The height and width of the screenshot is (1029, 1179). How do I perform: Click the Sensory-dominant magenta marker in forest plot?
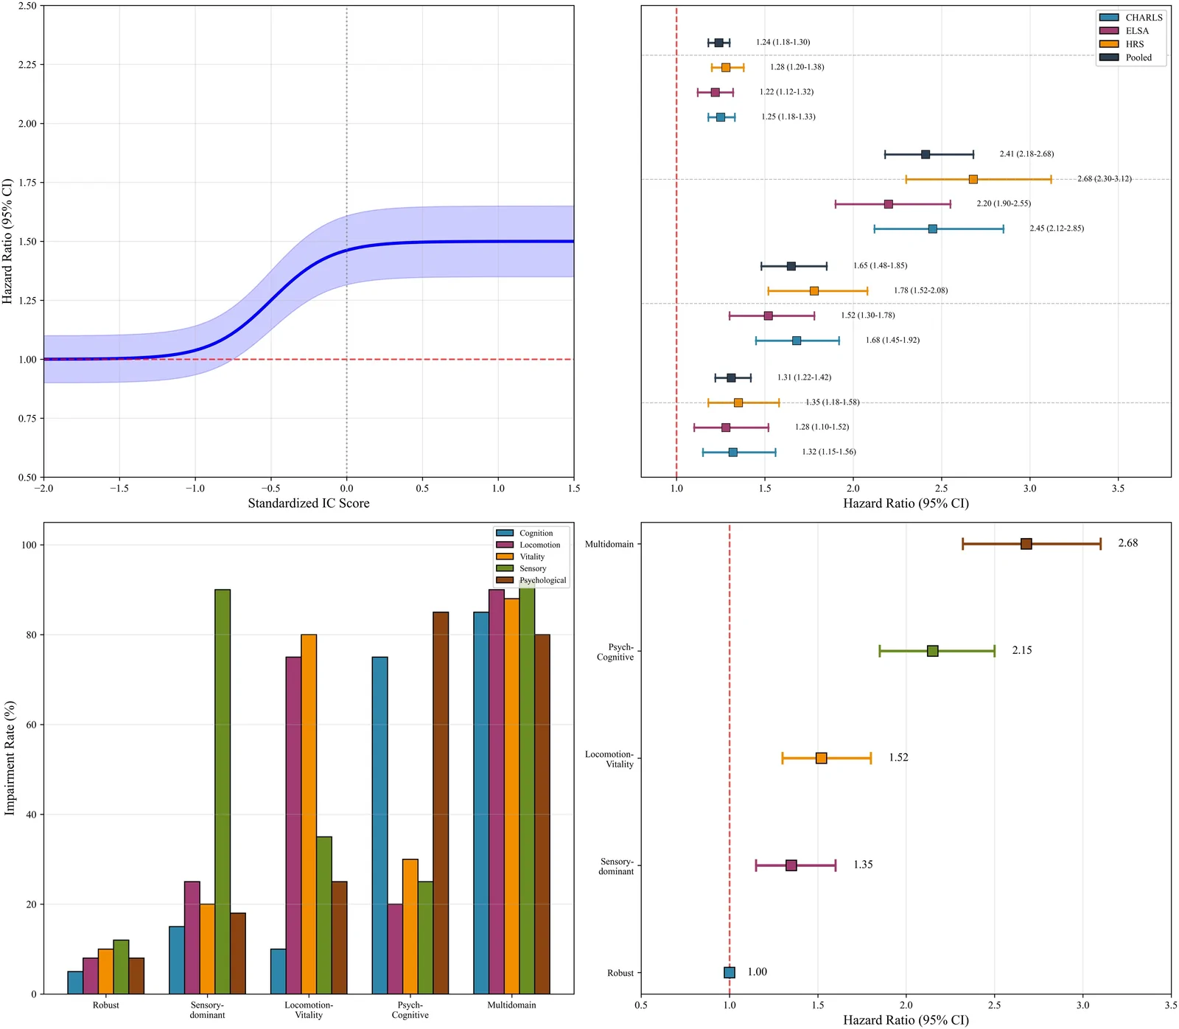[791, 865]
